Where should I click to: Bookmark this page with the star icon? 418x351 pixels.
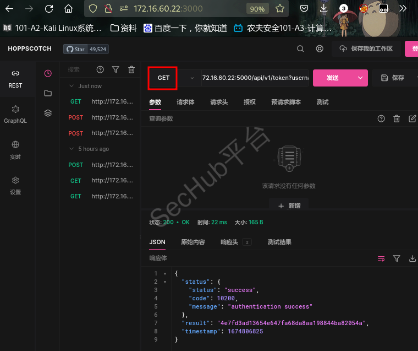coord(280,9)
